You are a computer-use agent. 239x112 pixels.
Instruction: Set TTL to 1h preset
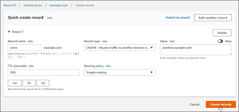coord(29,83)
